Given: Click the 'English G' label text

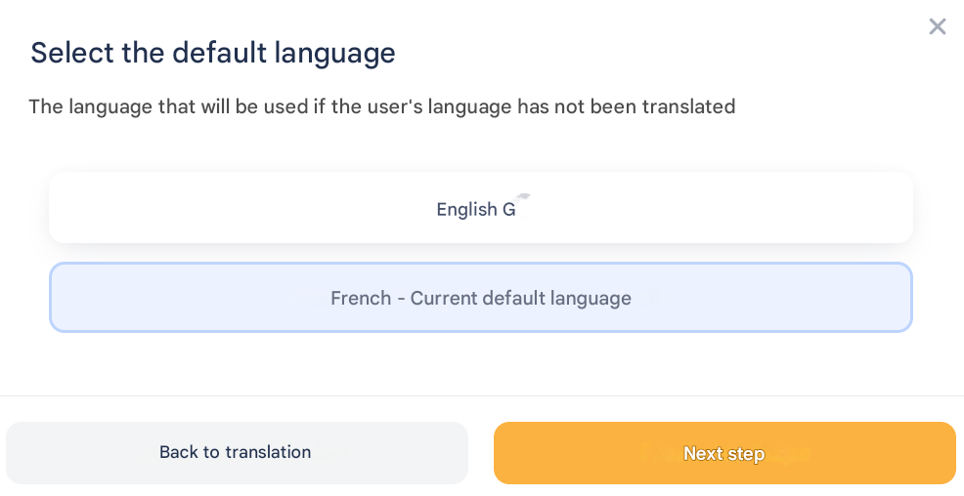Looking at the screenshot, I should (475, 210).
